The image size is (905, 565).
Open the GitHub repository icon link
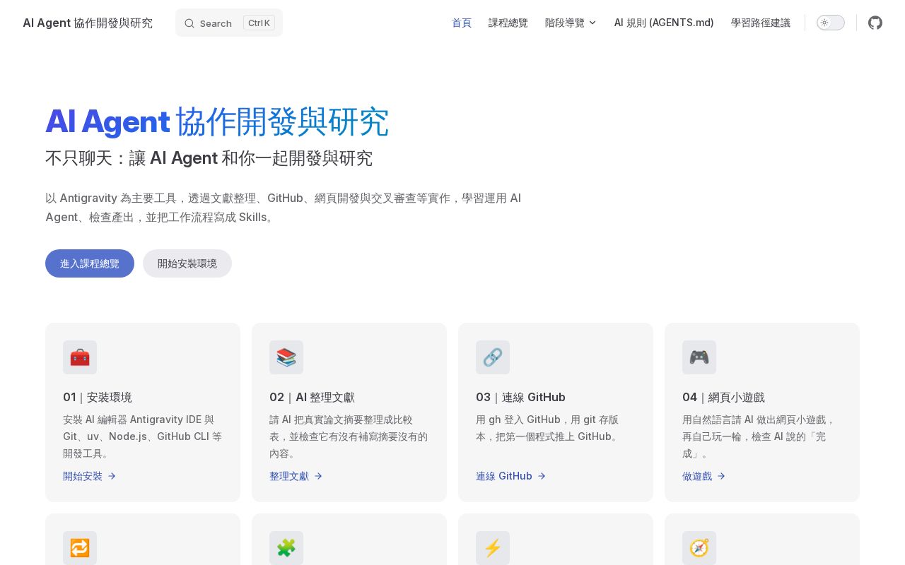coord(875,23)
